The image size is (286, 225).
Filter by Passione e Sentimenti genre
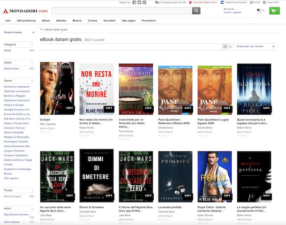point(16,100)
